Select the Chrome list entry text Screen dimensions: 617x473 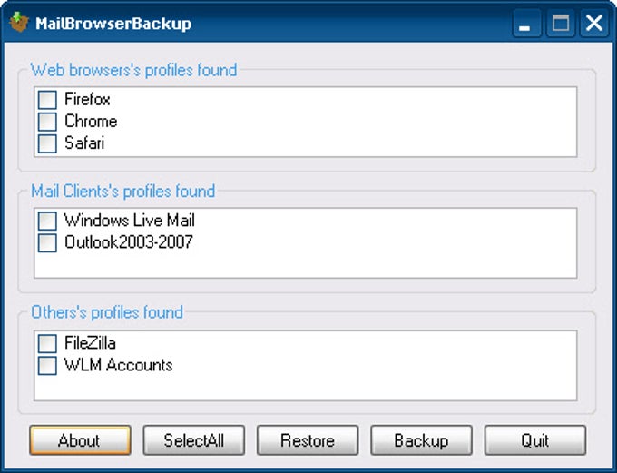[91, 122]
